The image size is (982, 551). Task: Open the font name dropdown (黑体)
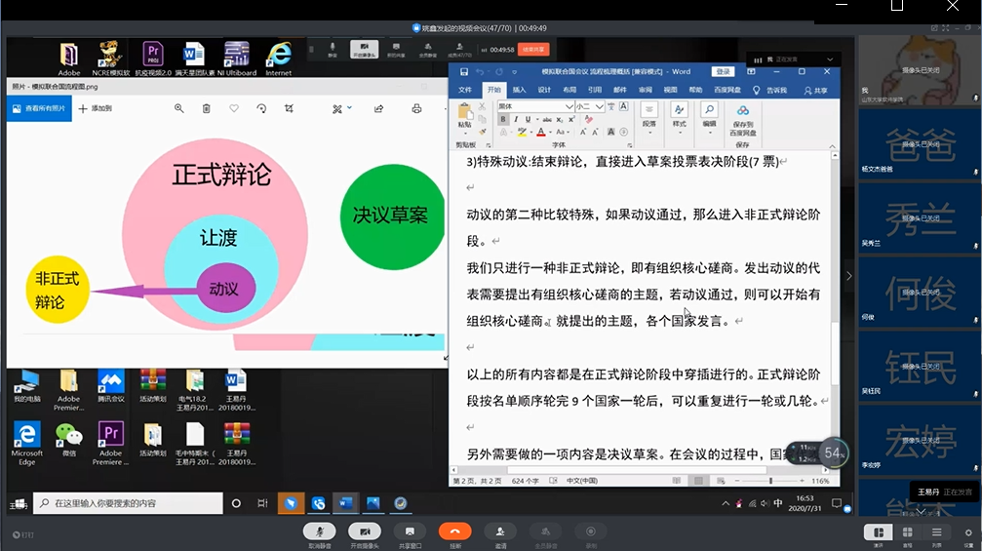(x=569, y=106)
